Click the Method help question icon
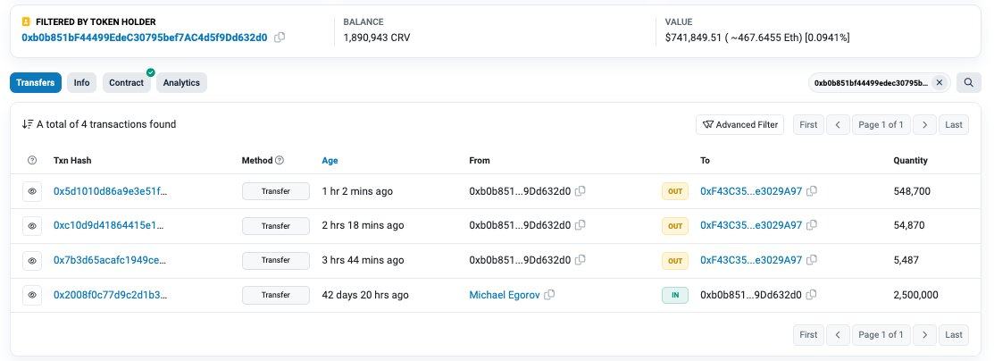 click(280, 161)
